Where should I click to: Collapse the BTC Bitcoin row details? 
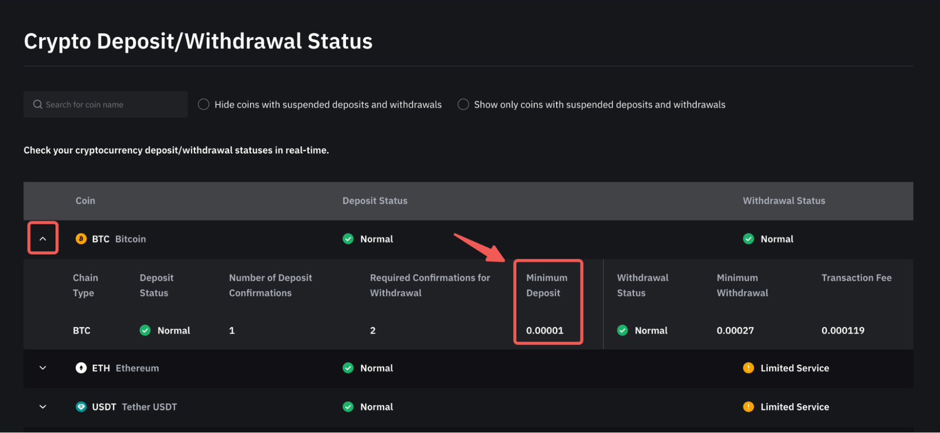43,239
